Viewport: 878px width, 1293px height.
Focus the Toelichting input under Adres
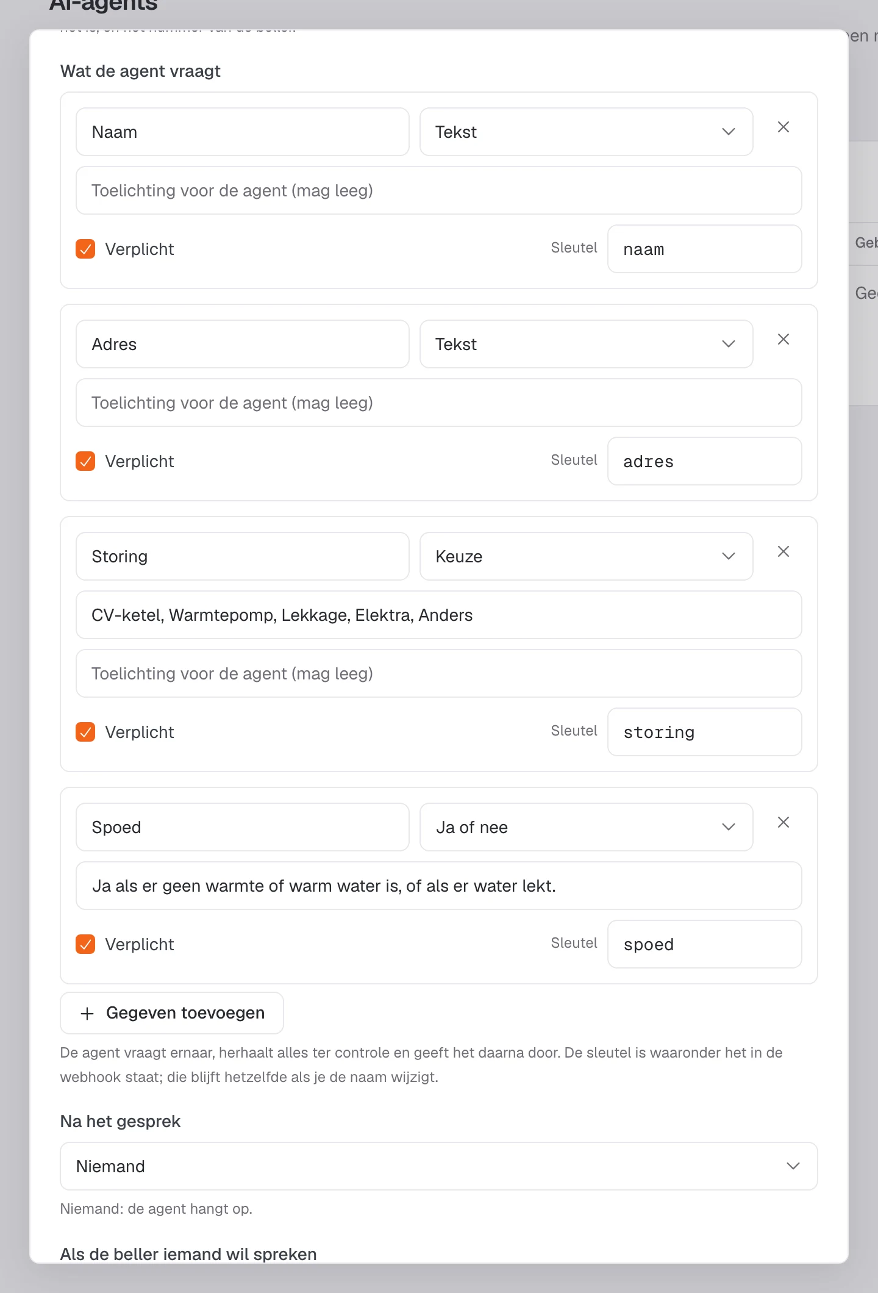(439, 403)
